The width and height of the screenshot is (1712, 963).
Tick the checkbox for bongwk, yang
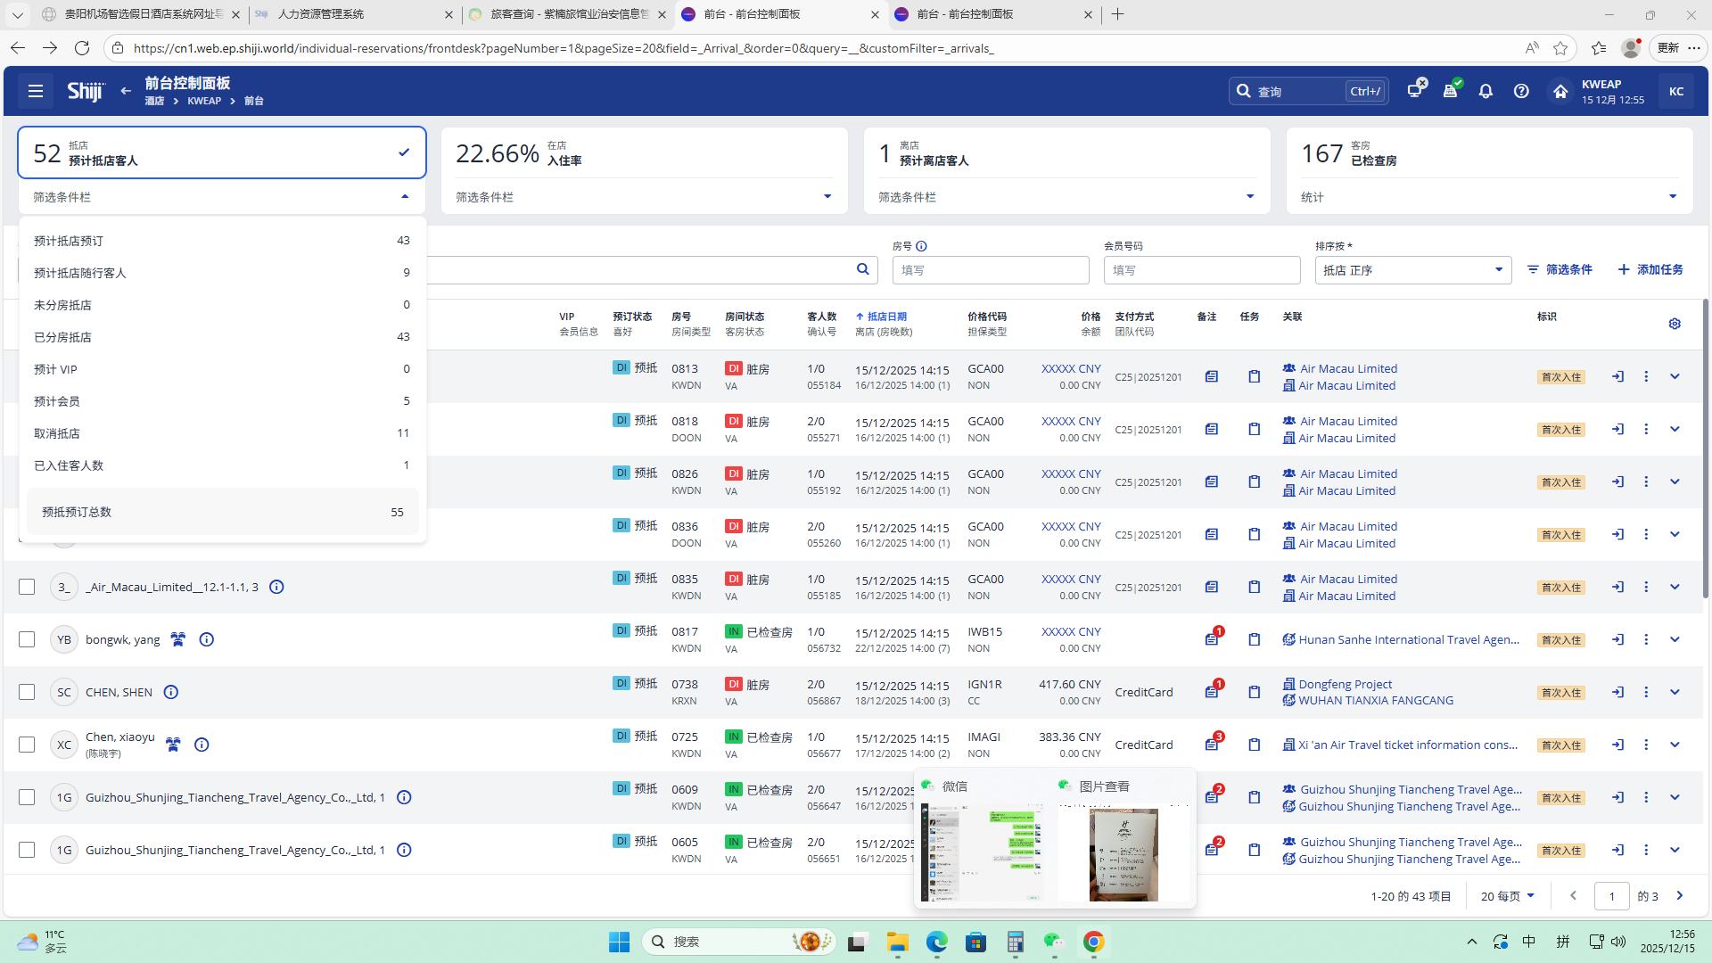[27, 639]
